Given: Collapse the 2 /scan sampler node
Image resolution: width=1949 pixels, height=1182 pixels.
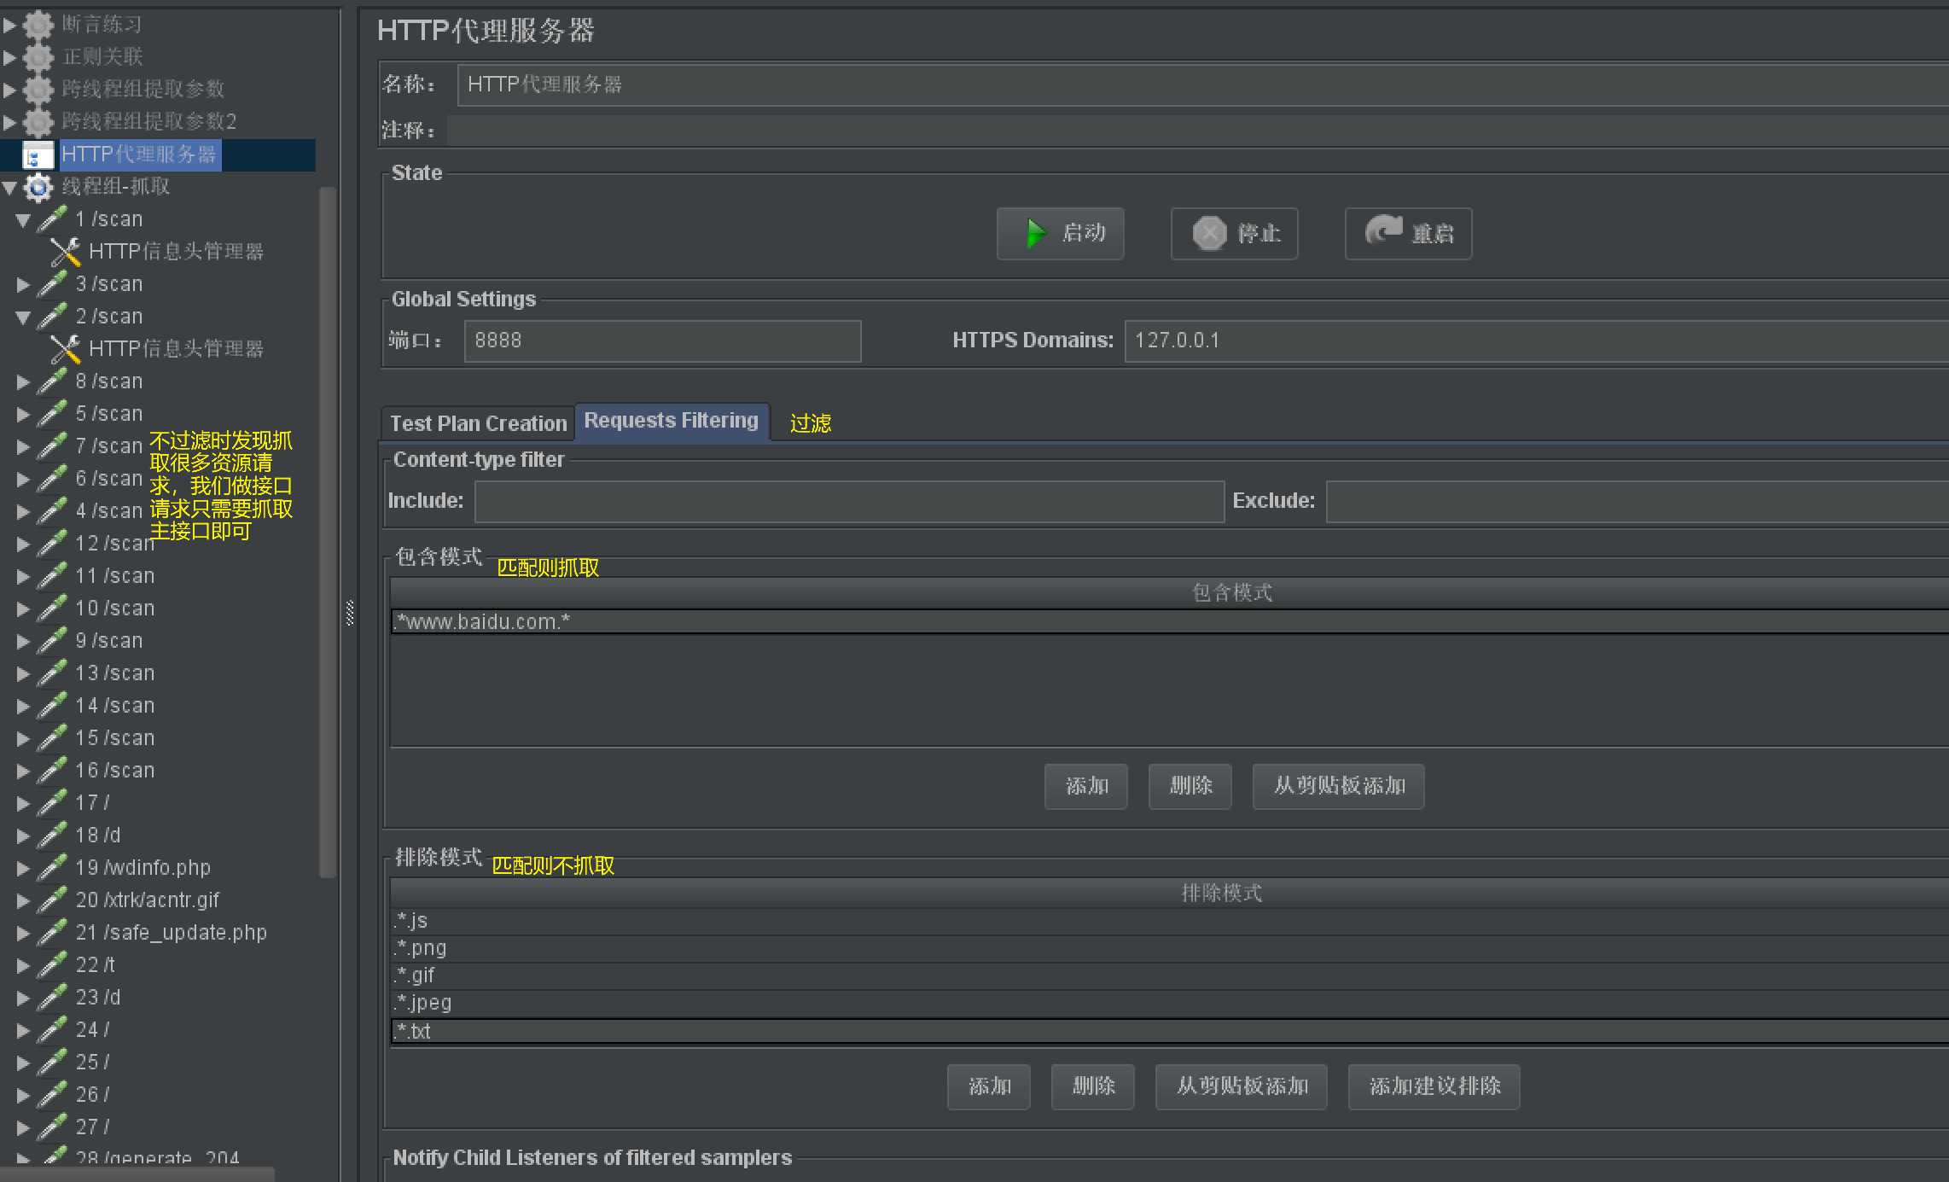Looking at the screenshot, I should [23, 317].
